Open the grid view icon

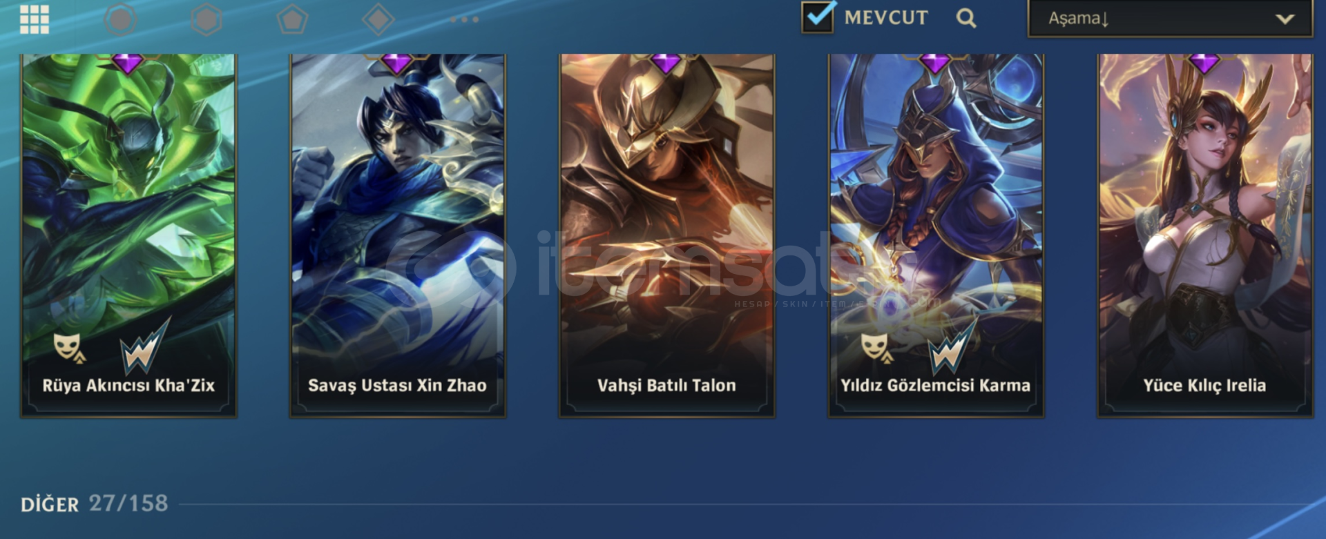tap(35, 19)
